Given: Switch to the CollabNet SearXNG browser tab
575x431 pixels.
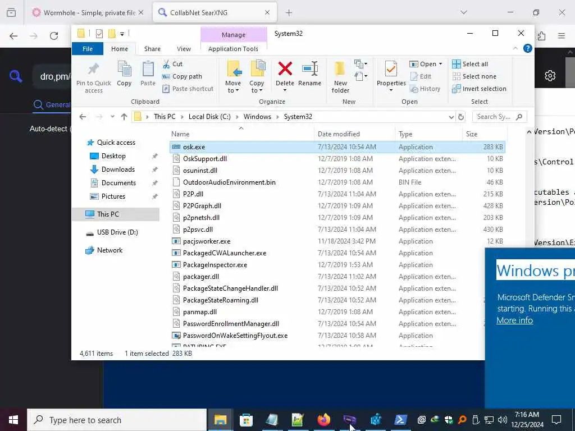Looking at the screenshot, I should [x=215, y=13].
